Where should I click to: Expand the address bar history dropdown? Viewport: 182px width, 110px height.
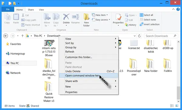[x=134, y=36]
